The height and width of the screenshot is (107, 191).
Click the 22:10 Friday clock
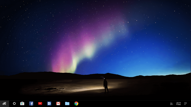pos(179,104)
